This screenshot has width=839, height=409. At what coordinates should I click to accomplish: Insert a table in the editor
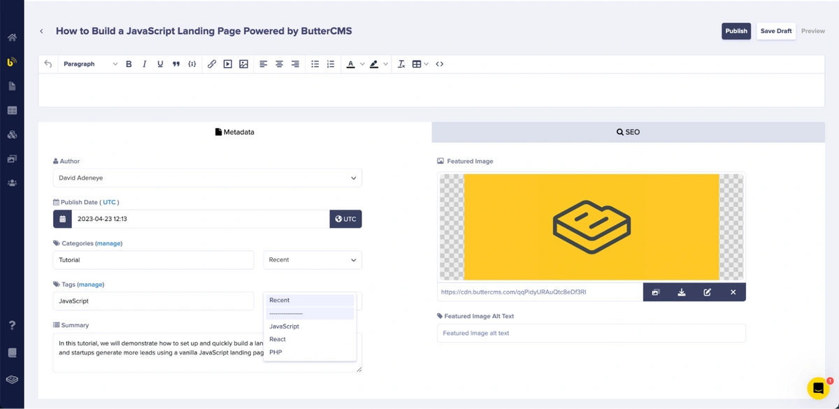417,64
